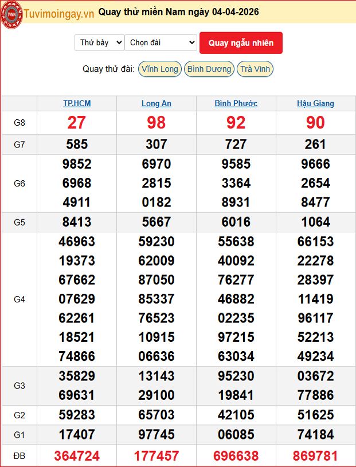Click the 'Quay thử miền Nam' page heading

click(178, 12)
